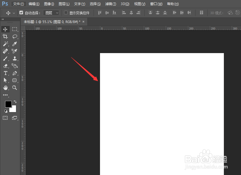This screenshot has width=241, height=175.
Task: Close the 未标题-1 document tab
Action: pos(83,22)
